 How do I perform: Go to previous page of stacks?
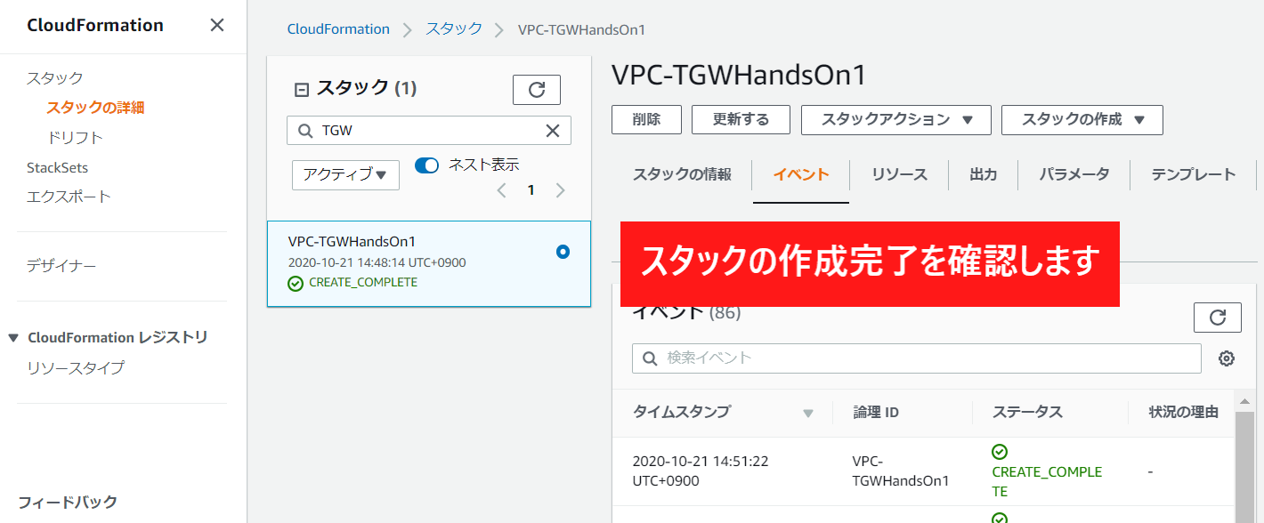502,190
